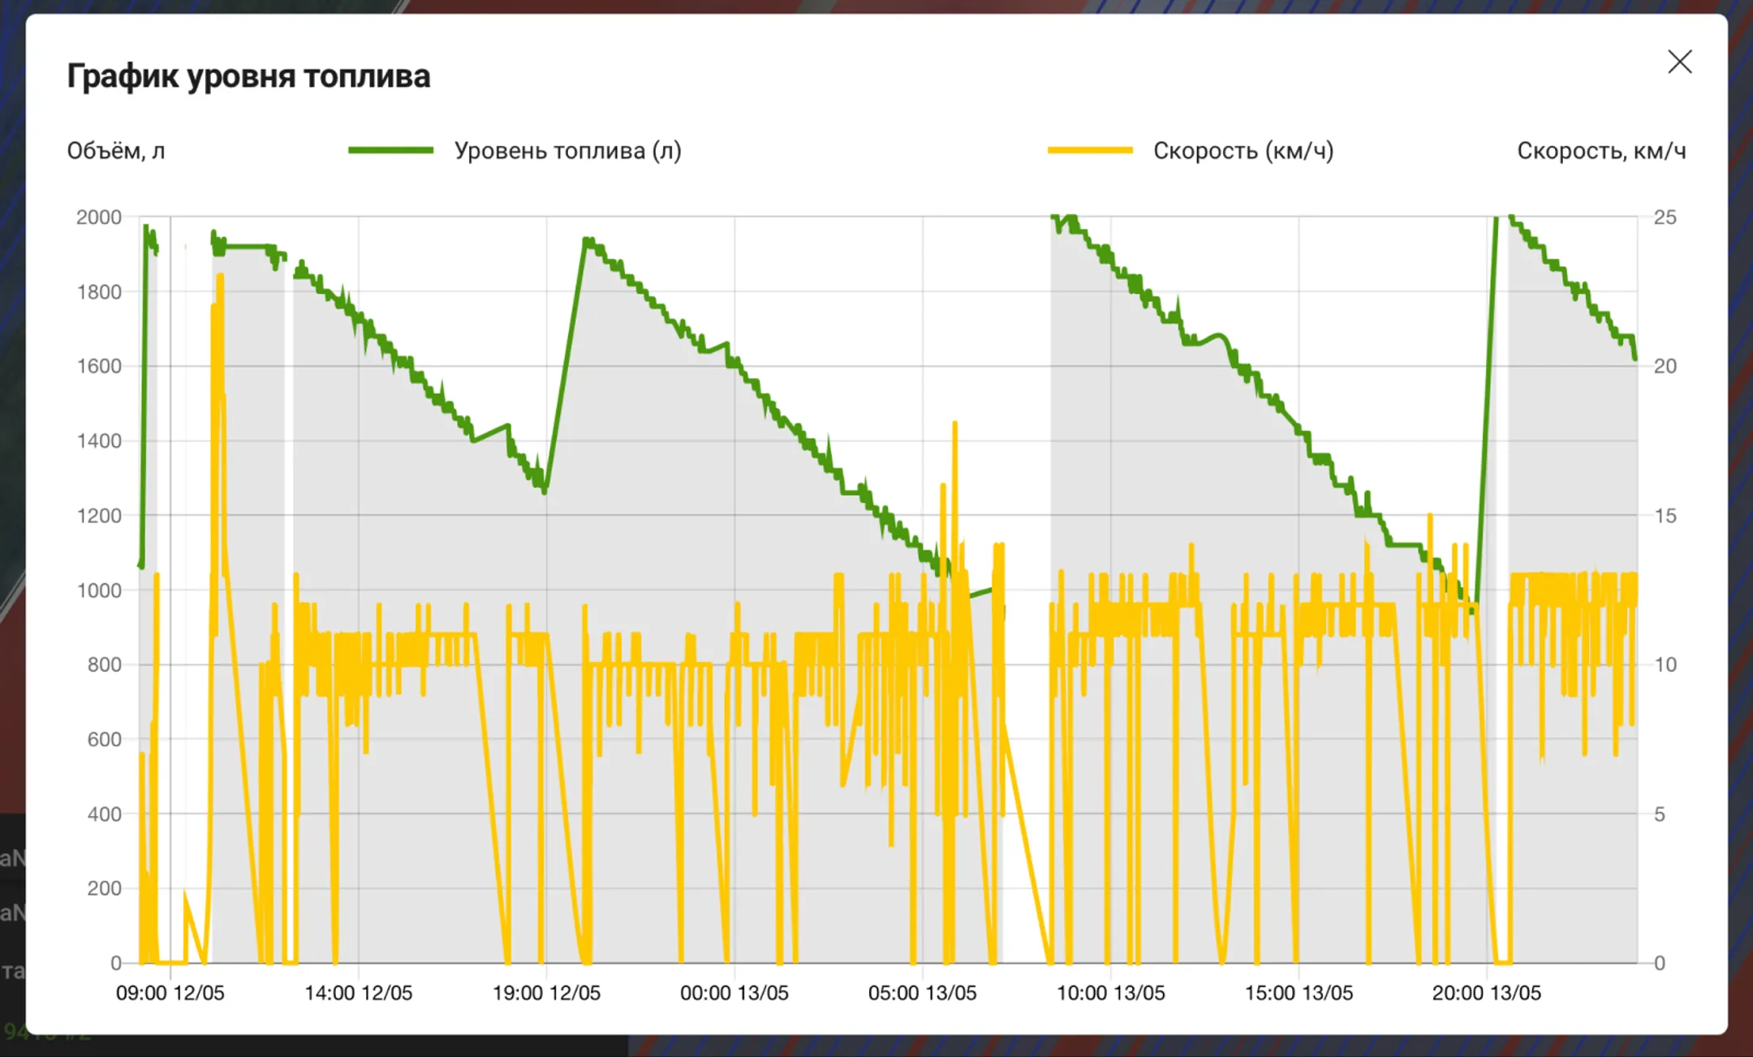Select the 15:00 13/05 time label
The width and height of the screenshot is (1753, 1057).
(1299, 993)
